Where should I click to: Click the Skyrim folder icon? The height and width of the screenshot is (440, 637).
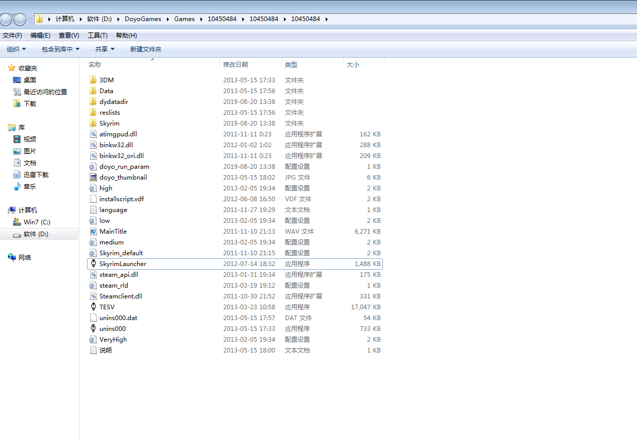coord(93,123)
